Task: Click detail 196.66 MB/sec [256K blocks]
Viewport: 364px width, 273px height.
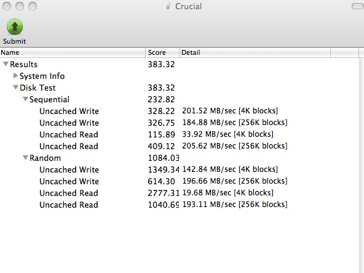Action: coord(235,181)
